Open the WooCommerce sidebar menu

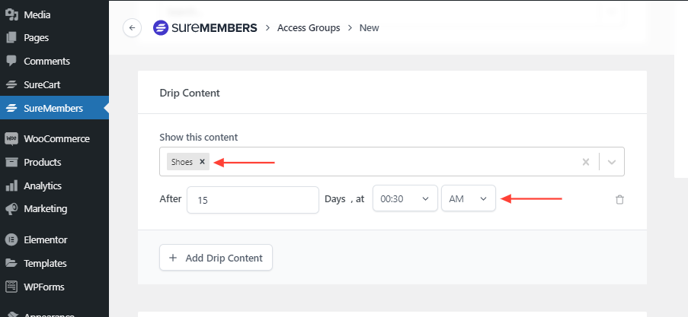[56, 138]
